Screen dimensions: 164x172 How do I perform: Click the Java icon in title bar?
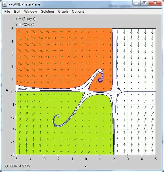[x=5, y=4]
